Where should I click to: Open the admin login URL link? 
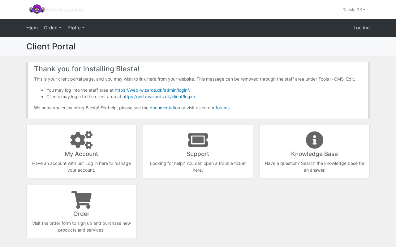(152, 90)
